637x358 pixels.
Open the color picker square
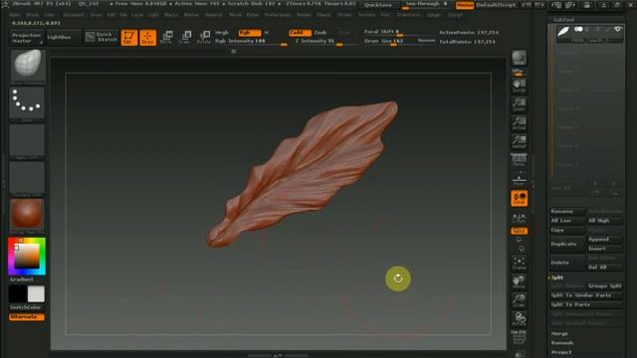tap(27, 257)
